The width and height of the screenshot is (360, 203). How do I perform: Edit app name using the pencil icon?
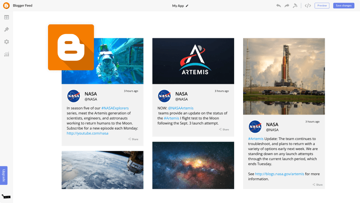click(187, 6)
